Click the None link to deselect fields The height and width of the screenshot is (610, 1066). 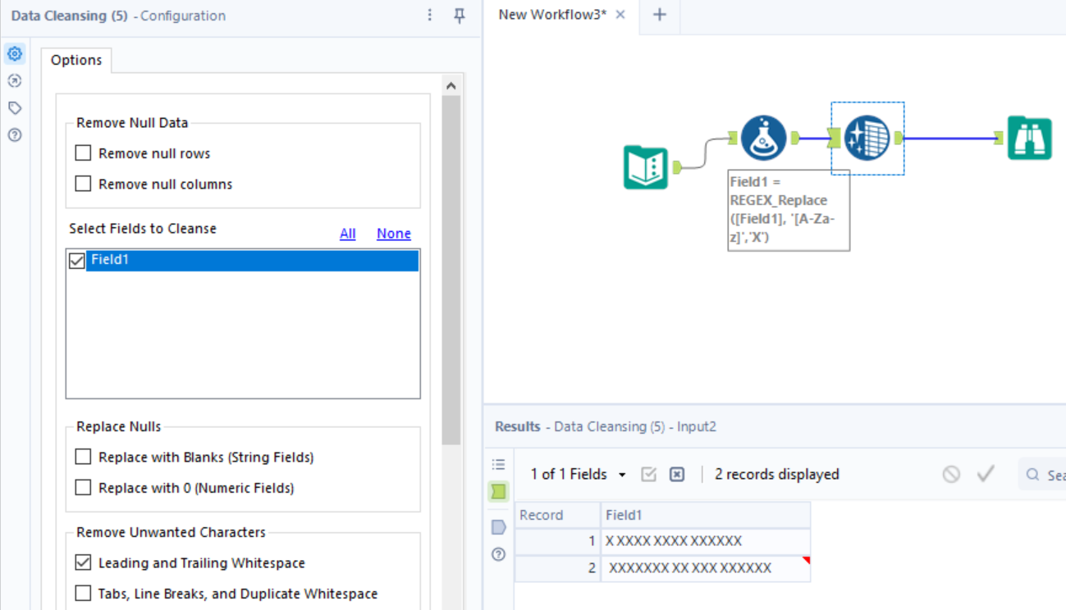pos(393,234)
